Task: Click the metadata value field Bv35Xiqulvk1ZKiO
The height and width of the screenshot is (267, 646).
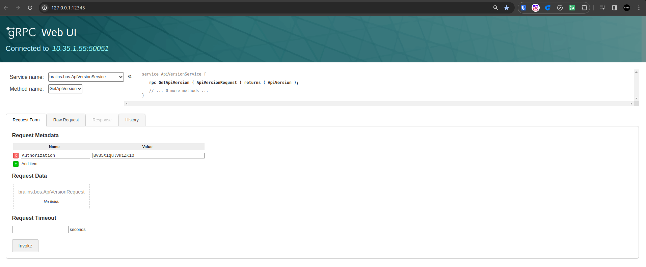Action: pos(149,155)
